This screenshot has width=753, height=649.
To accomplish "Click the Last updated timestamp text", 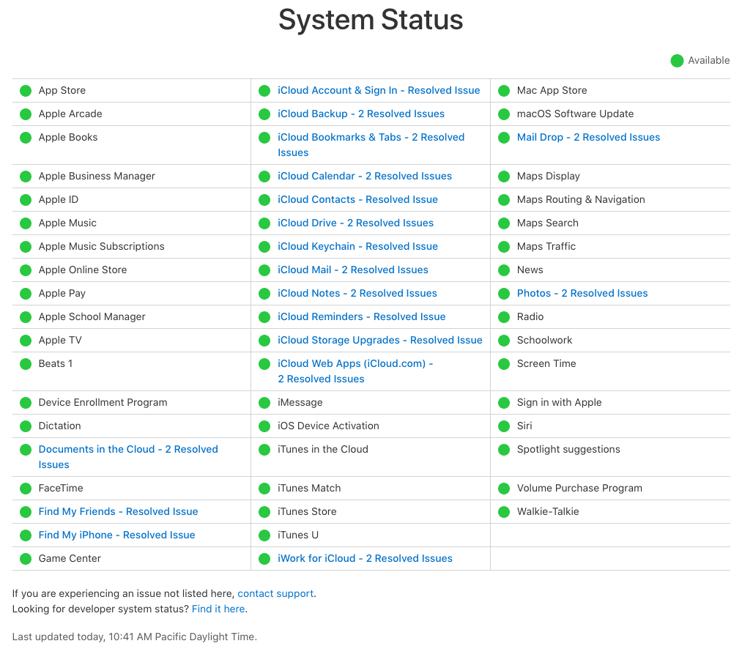I will (x=135, y=637).
